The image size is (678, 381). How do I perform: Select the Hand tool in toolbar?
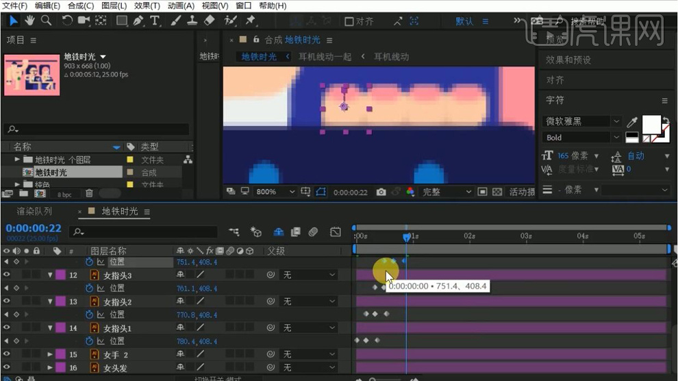[30, 21]
